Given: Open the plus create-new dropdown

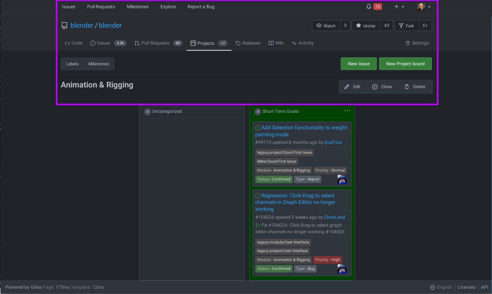Looking at the screenshot, I should (399, 7).
